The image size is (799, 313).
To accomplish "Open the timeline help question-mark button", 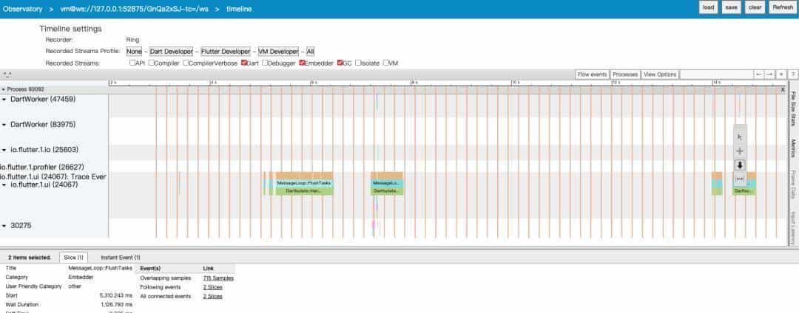I will pyautogui.click(x=793, y=74).
